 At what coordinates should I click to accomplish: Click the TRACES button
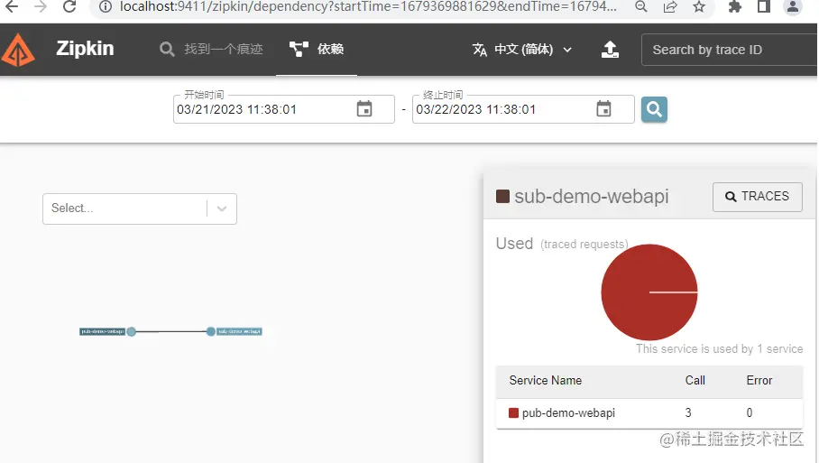[758, 197]
